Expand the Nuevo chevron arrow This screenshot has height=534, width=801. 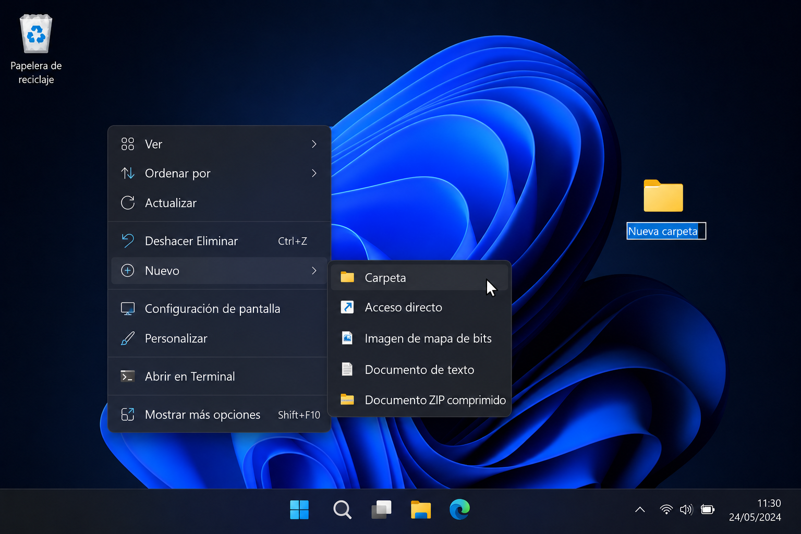pyautogui.click(x=314, y=271)
